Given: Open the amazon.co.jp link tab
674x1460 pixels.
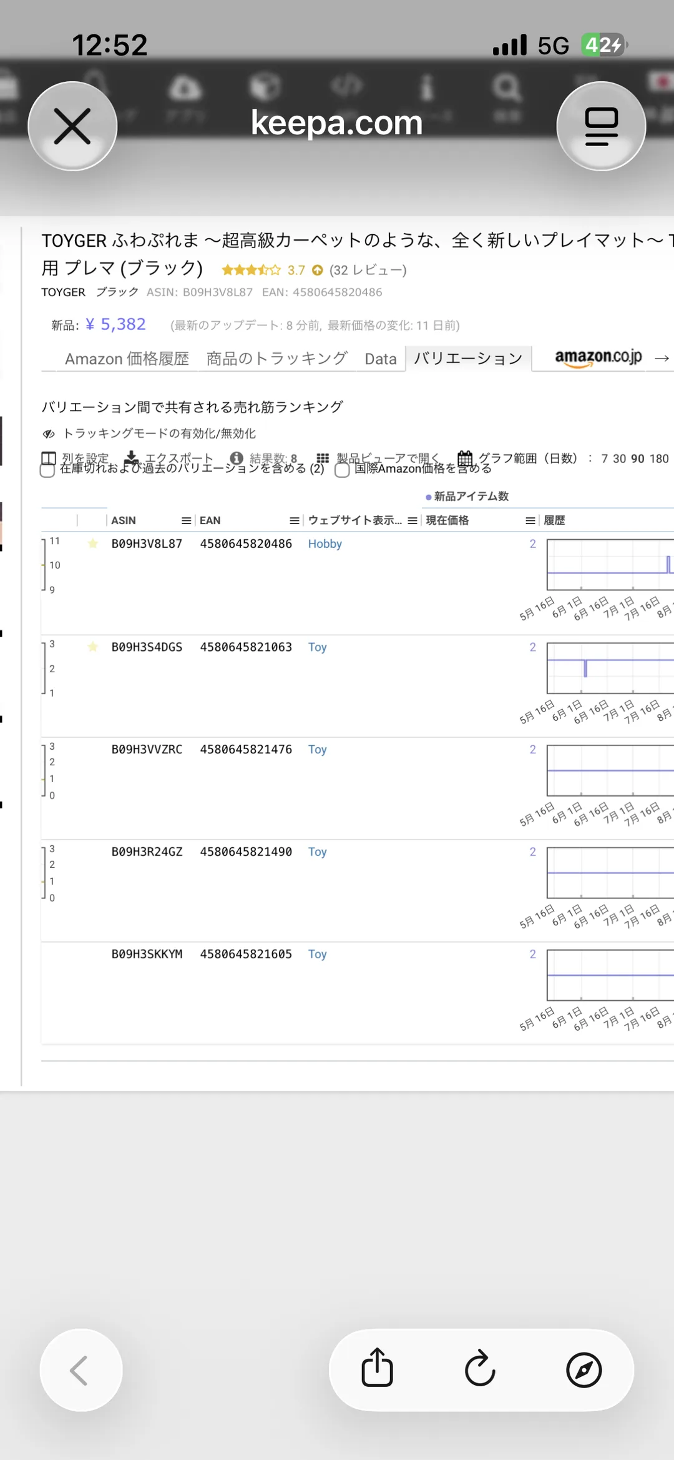Looking at the screenshot, I should [x=598, y=357].
